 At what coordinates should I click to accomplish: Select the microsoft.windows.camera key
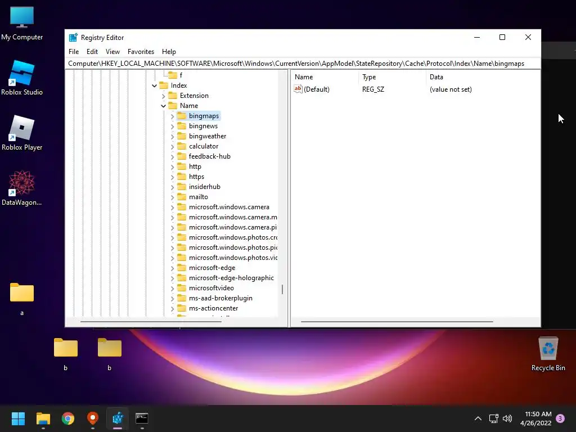click(x=229, y=207)
